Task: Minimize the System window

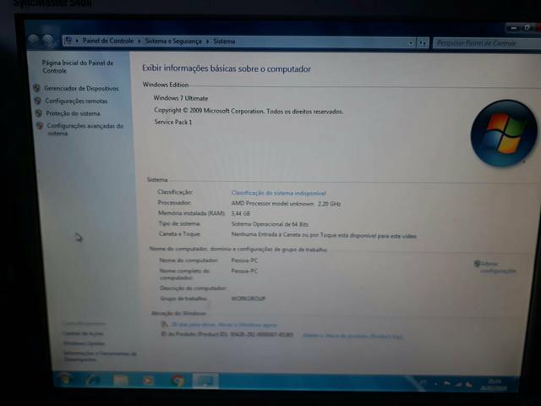Action: point(513,28)
